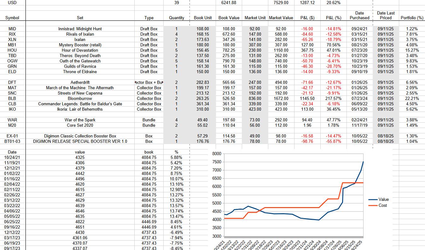Click the history table "Date" header

[12, 152]
